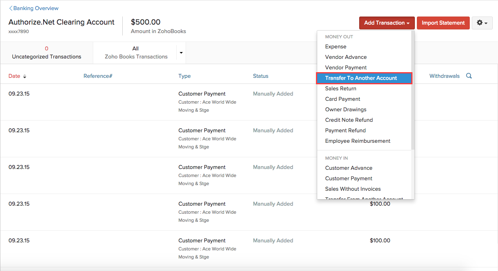Image resolution: width=498 pixels, height=271 pixels.
Task: Open the Add Transaction dropdown
Action: click(387, 23)
